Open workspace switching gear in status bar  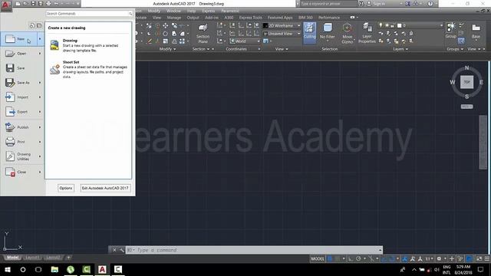(439, 259)
